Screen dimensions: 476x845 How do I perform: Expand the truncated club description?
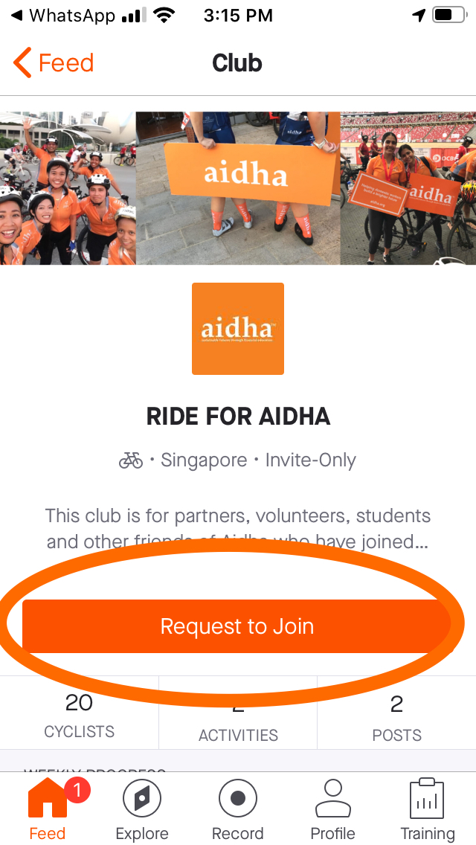238,529
